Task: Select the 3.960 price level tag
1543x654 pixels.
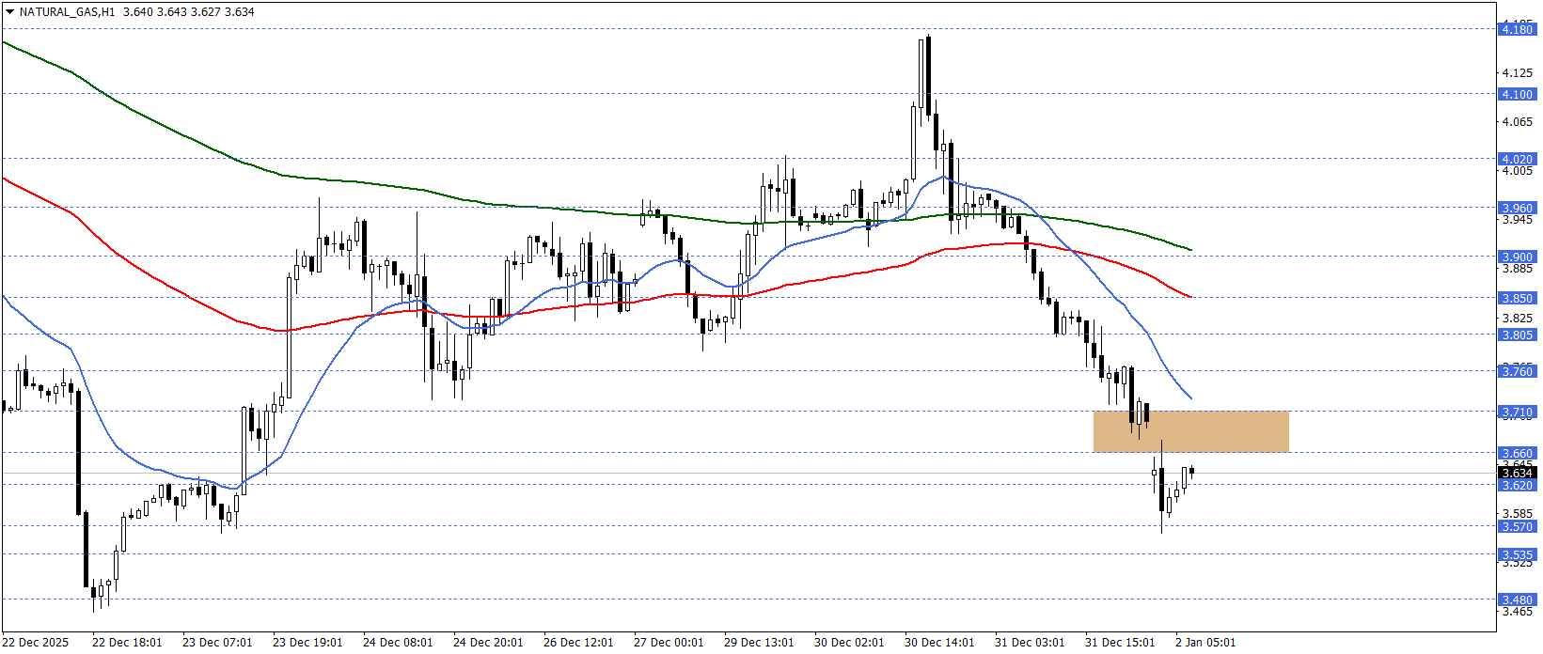Action: [x=1516, y=208]
